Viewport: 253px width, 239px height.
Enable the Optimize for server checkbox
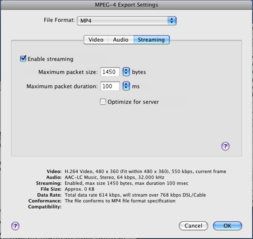[x=102, y=102]
